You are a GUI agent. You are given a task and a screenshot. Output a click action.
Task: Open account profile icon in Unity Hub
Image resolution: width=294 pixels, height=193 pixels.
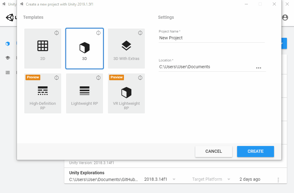coord(285,18)
